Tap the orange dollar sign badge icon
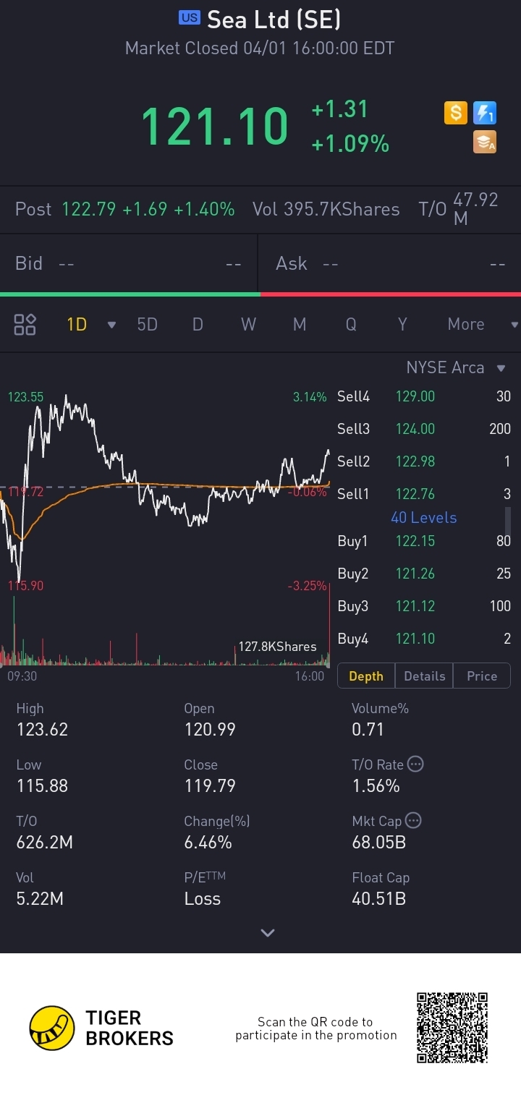521x1103 pixels. coord(455,113)
